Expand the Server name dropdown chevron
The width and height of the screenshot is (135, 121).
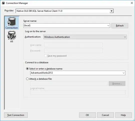(108, 25)
